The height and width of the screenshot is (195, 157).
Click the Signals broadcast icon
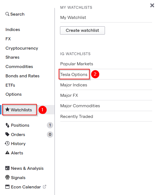click(x=7, y=177)
